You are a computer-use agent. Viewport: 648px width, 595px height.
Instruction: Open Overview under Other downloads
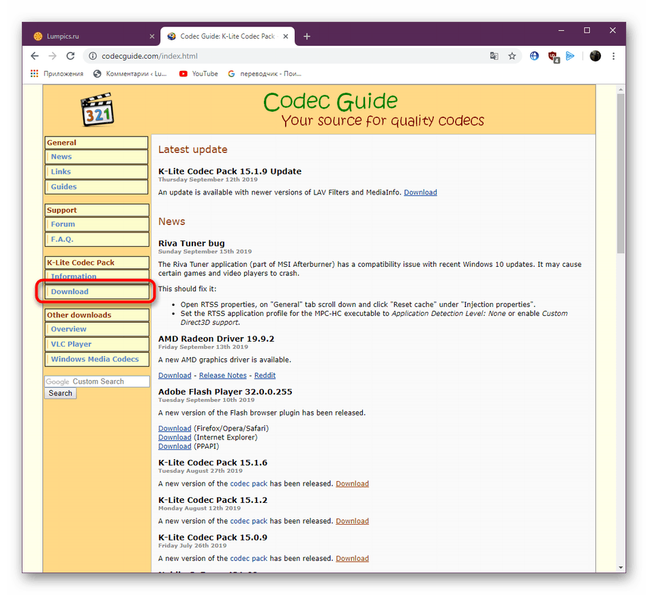coord(97,329)
